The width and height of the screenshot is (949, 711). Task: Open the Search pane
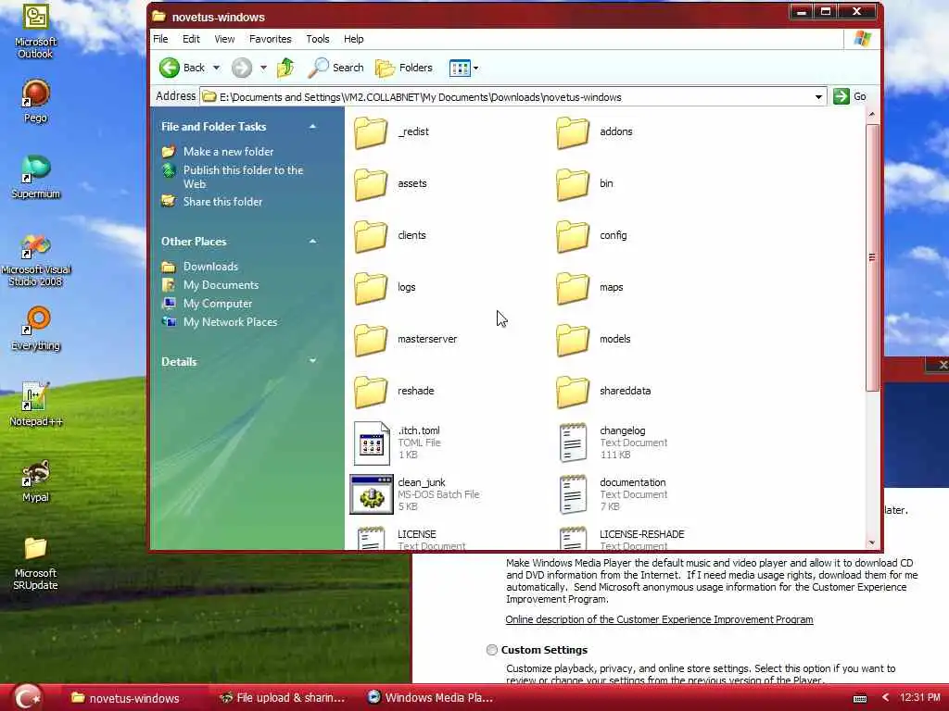coord(335,68)
